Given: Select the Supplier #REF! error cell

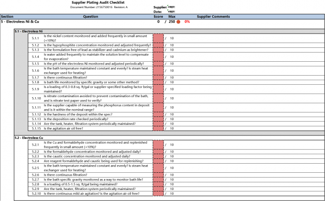Looking at the screenshot, I should 172,8.
